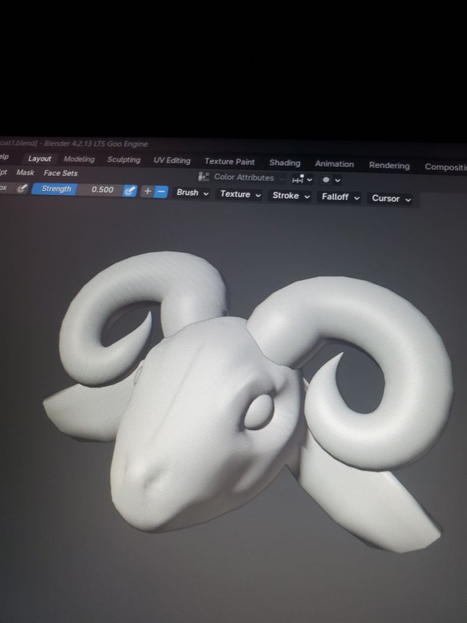Toggle radius pen pressure icon beside px field
Image resolution: width=467 pixels, height=623 pixels.
[22, 188]
